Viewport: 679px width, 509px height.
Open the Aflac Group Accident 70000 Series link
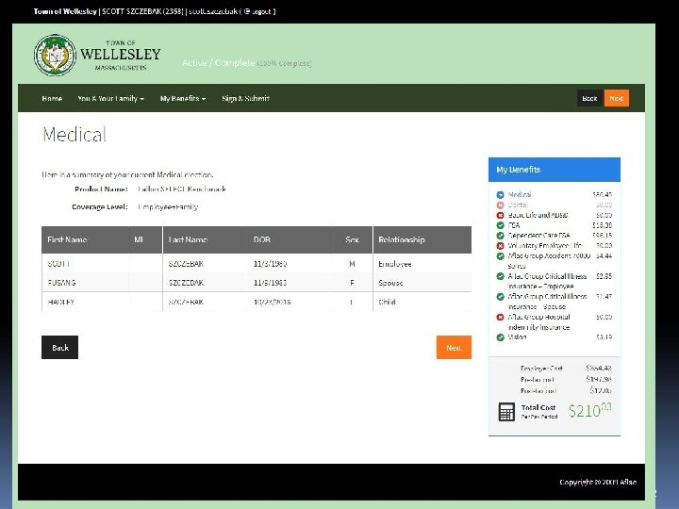pyautogui.click(x=549, y=260)
